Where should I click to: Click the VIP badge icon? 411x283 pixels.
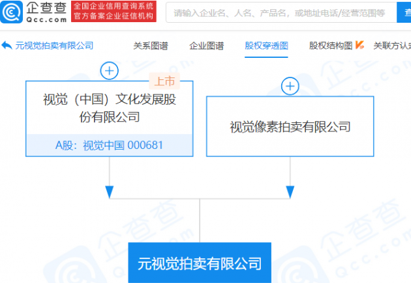click(359, 45)
